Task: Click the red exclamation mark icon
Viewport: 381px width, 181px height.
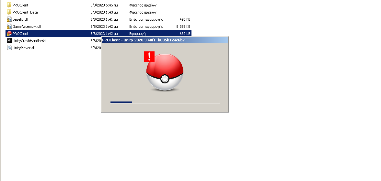Action: [149, 57]
